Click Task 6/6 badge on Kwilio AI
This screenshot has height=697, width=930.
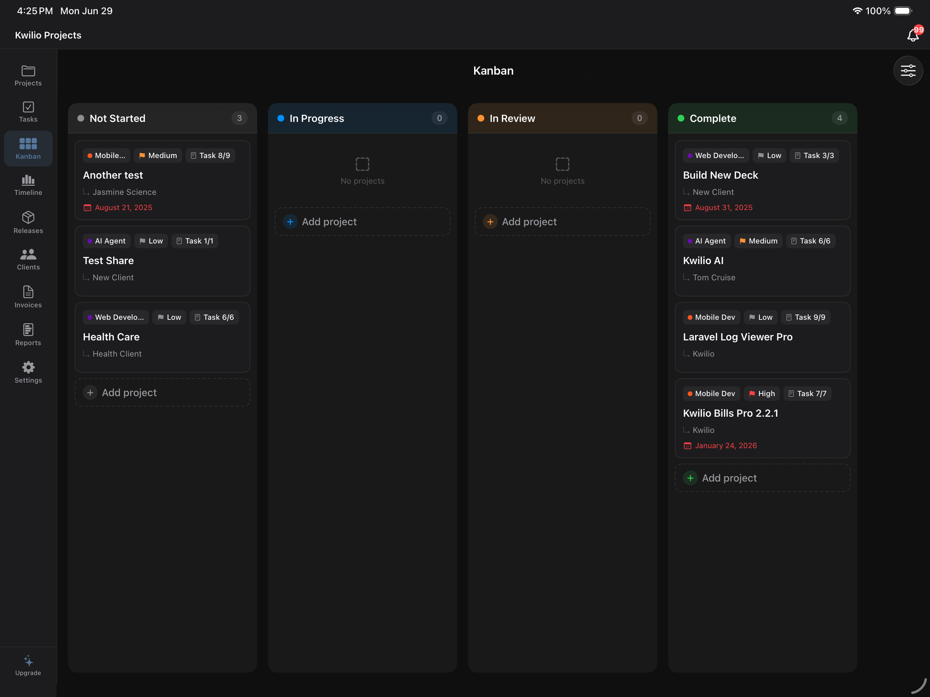811,241
